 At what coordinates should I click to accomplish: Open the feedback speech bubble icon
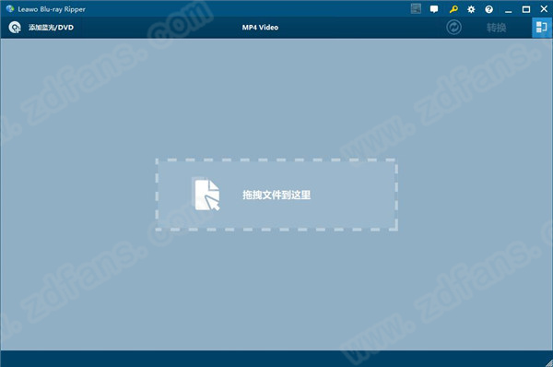click(x=434, y=9)
